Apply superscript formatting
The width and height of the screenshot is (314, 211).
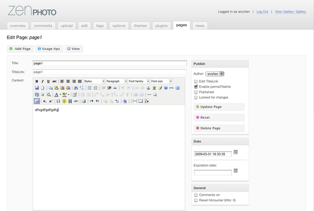(x=50, y=101)
